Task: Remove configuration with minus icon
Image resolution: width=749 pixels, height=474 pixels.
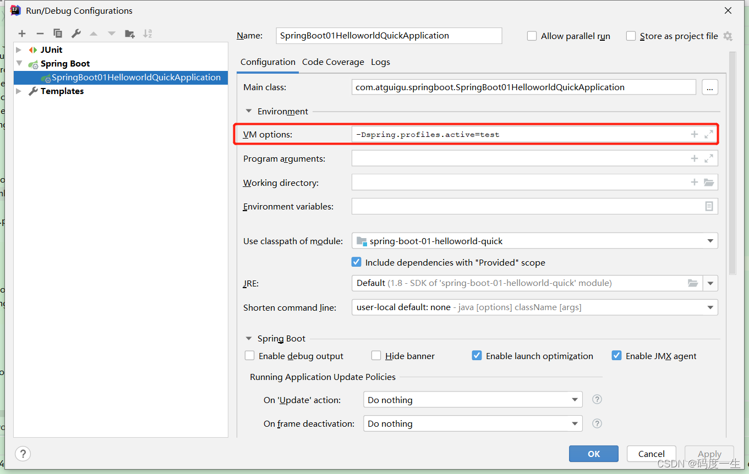Action: click(40, 34)
